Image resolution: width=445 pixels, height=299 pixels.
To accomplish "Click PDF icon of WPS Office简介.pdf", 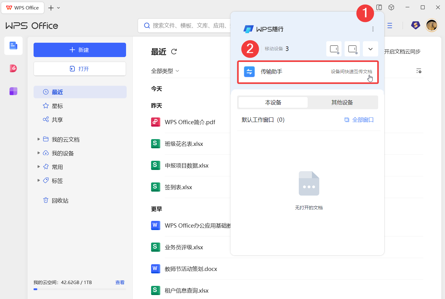I will click(156, 122).
